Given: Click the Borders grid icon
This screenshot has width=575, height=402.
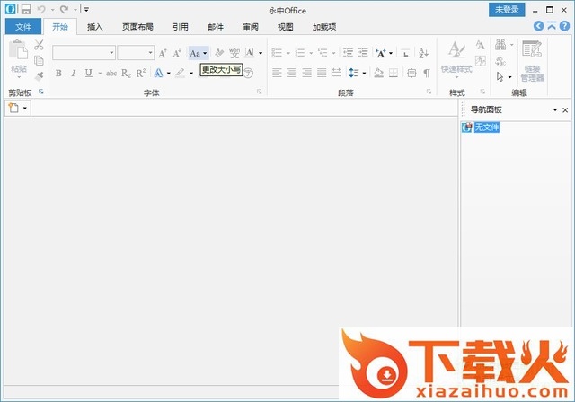Looking at the screenshot, I should [x=394, y=74].
